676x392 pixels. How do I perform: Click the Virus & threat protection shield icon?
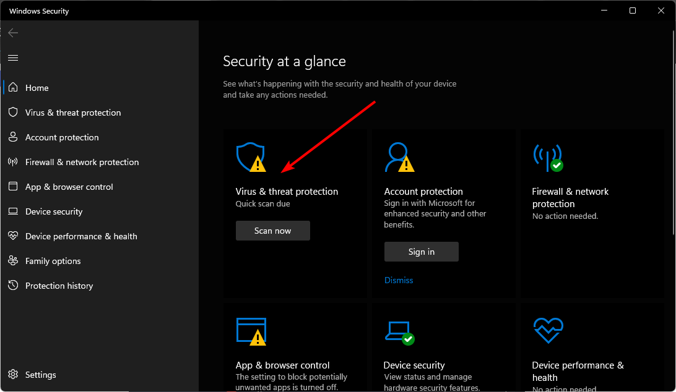click(251, 157)
